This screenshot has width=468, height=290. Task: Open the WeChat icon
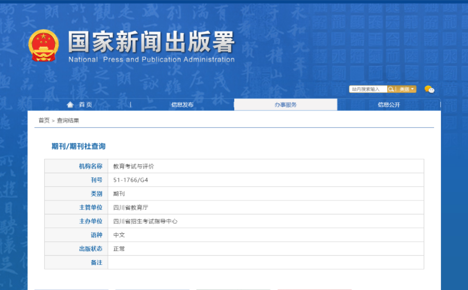click(429, 89)
